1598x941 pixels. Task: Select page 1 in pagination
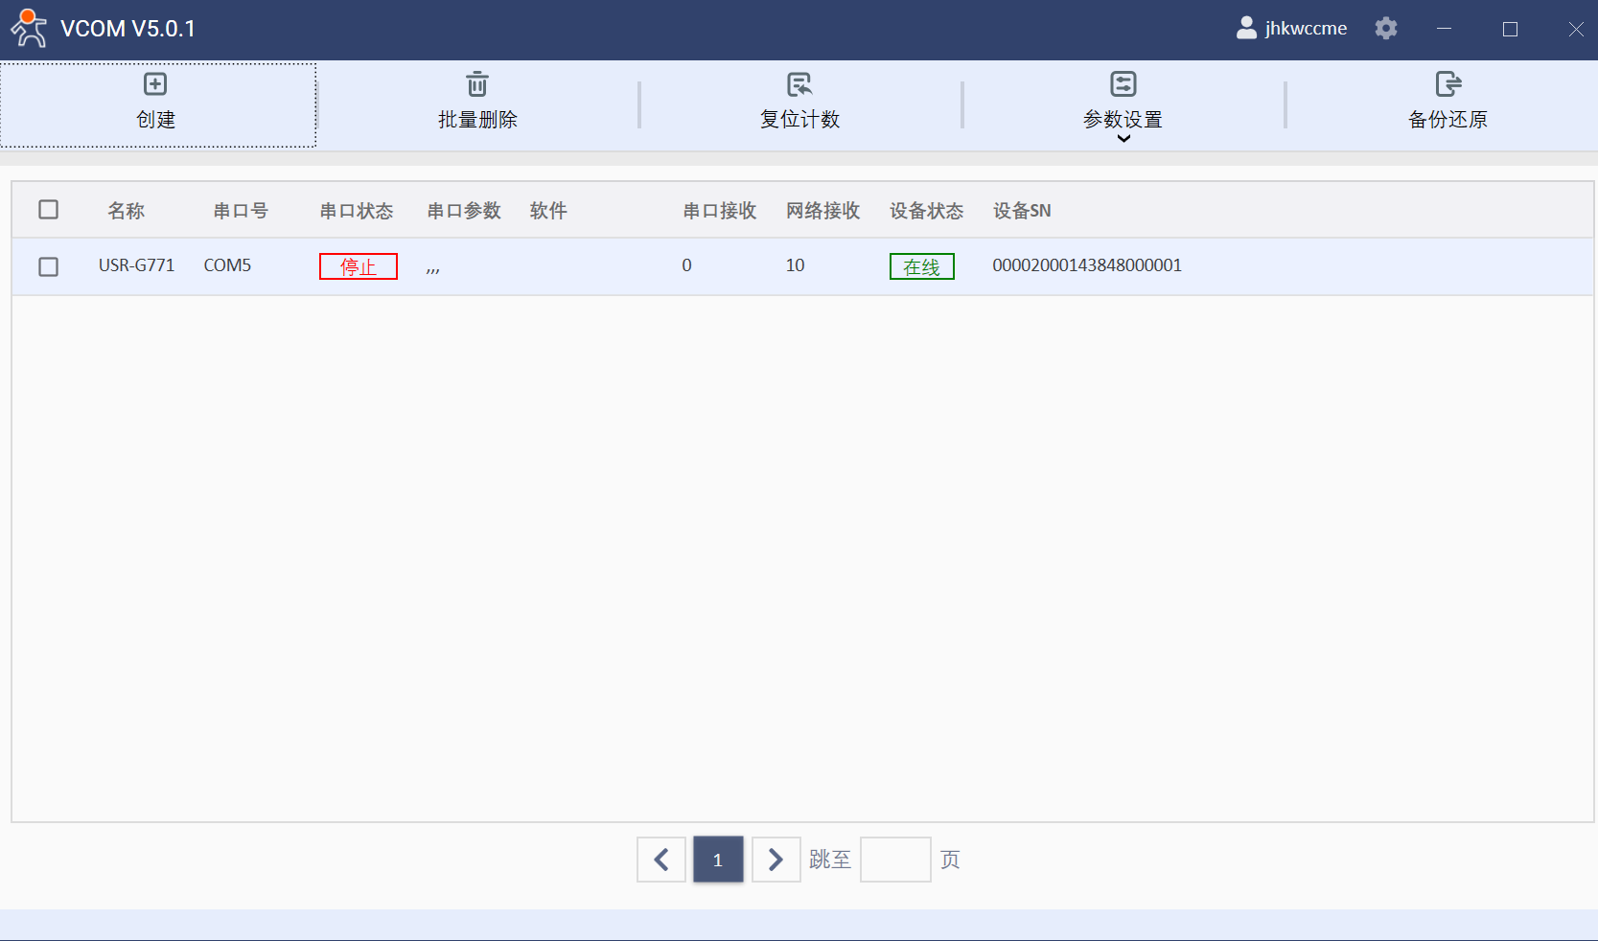718,860
